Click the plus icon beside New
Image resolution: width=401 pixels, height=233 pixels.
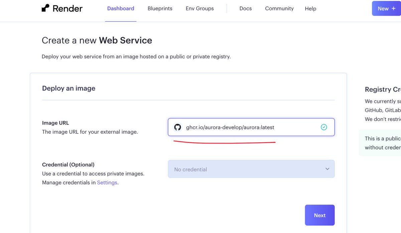coord(393,9)
